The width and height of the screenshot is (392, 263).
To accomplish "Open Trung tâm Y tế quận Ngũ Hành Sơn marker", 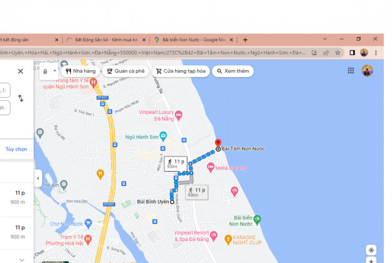I will (93, 83).
